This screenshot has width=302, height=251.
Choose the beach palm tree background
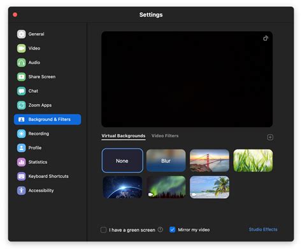tap(210, 187)
